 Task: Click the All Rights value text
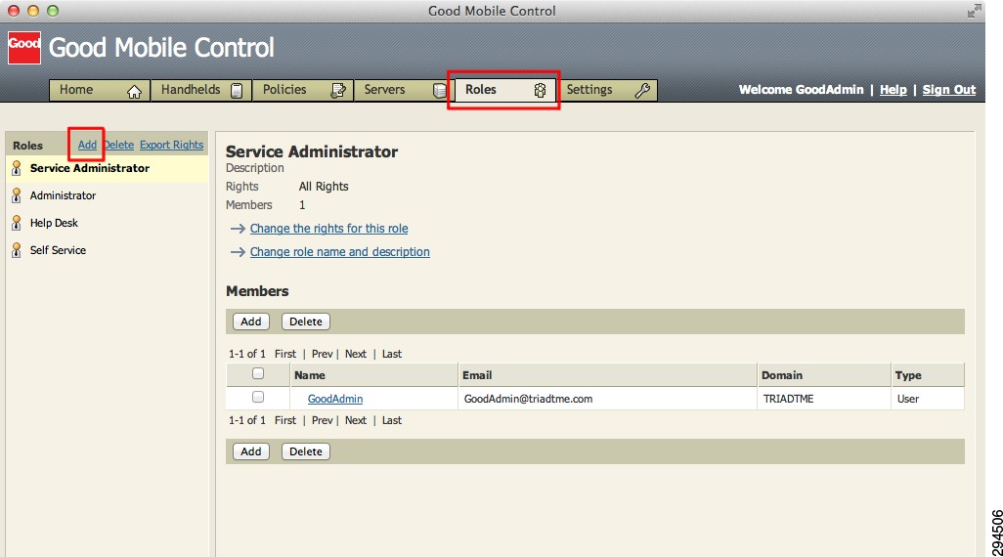click(324, 186)
